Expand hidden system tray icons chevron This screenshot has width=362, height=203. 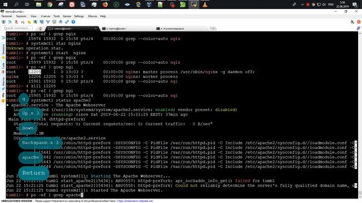302,5
